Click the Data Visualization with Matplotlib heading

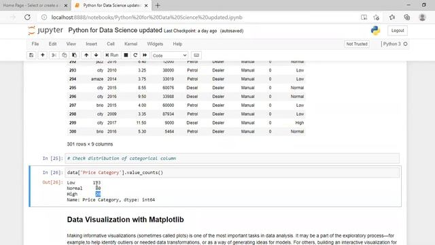[x=125, y=219]
